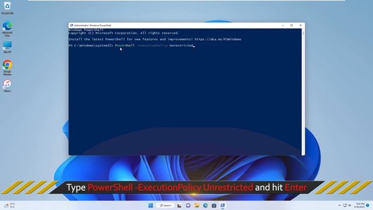Select the PowerShell taskbar icon
This screenshot has width=373, height=210.
tap(223, 205)
